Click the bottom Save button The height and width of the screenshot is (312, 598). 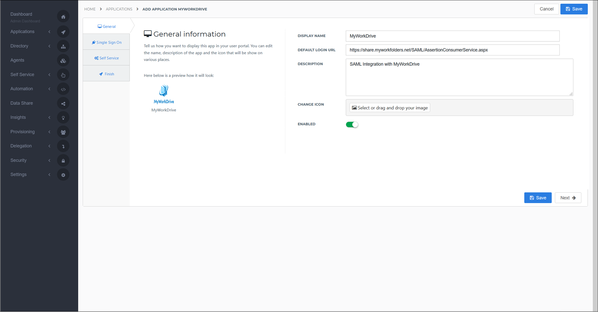pyautogui.click(x=538, y=198)
